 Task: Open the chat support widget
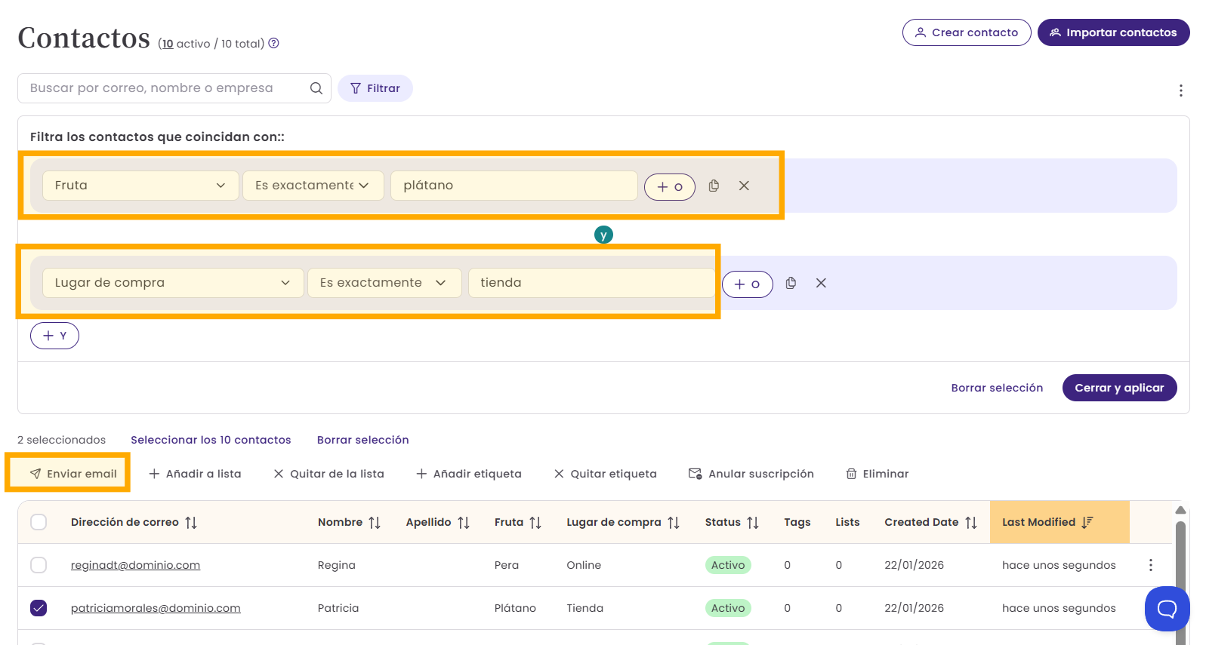click(1167, 608)
